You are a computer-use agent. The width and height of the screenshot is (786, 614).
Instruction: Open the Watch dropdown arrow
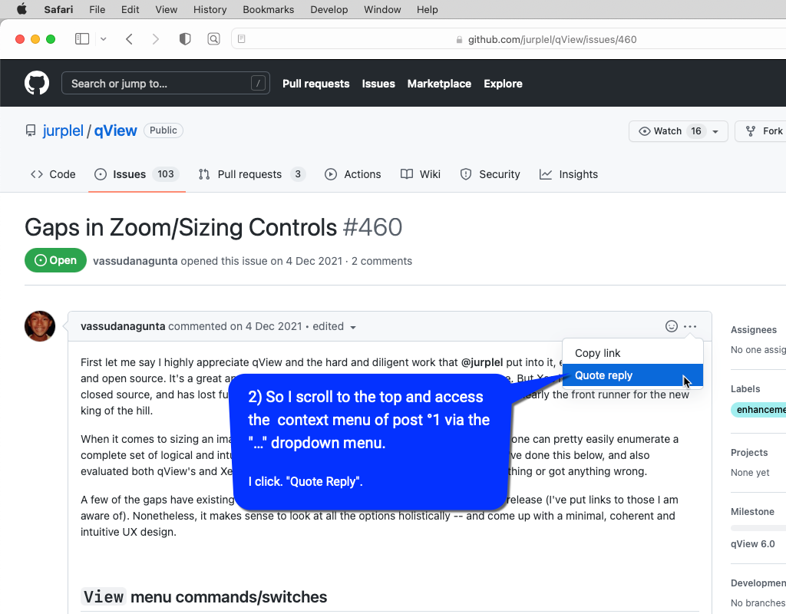coord(715,130)
